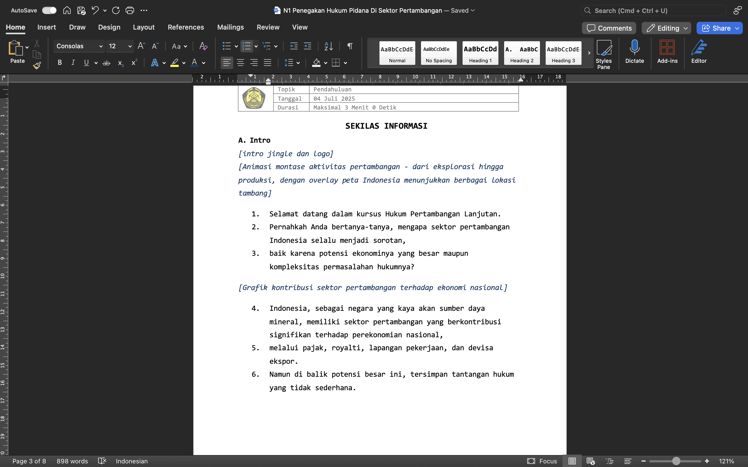Show paragraph marks with pilcrow icon
The height and width of the screenshot is (467, 748).
pyautogui.click(x=350, y=46)
